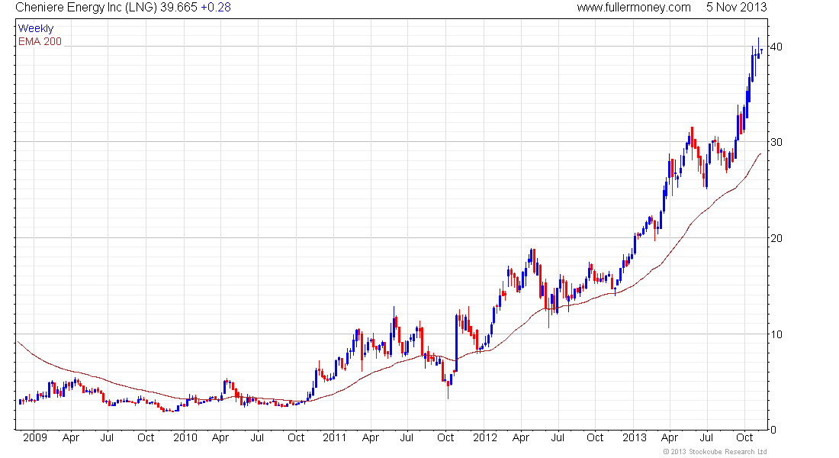Viewport: 839px width, 458px height.
Task: Click the 20 price axis label
Action: (776, 238)
